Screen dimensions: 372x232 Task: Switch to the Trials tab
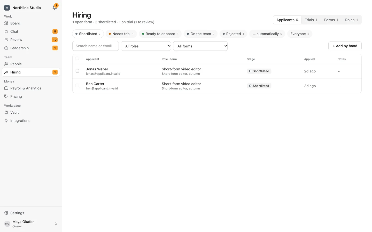coord(311,20)
